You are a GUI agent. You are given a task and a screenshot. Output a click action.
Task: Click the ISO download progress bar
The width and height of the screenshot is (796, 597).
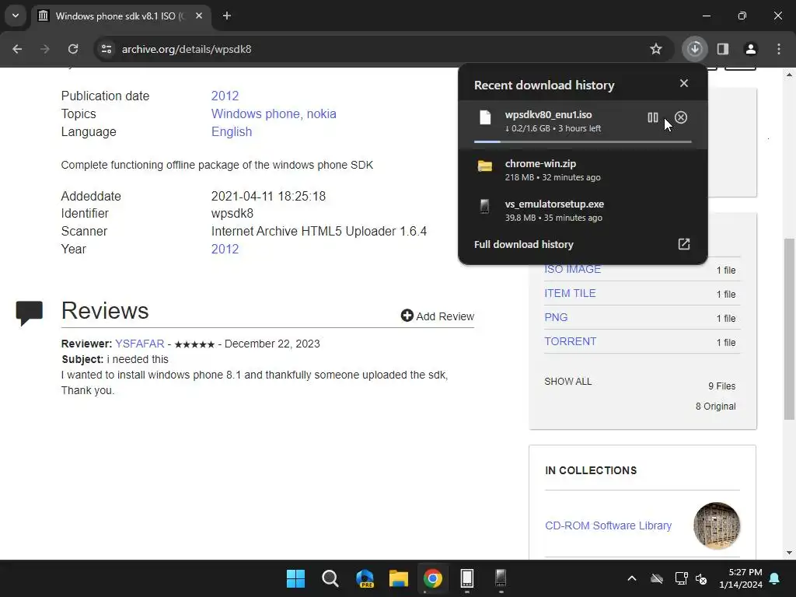click(x=583, y=141)
